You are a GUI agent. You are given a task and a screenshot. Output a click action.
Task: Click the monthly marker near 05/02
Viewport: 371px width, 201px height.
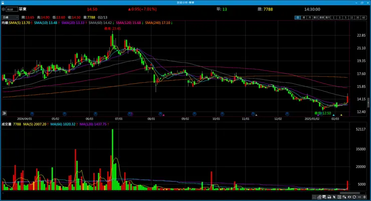coord(64,114)
